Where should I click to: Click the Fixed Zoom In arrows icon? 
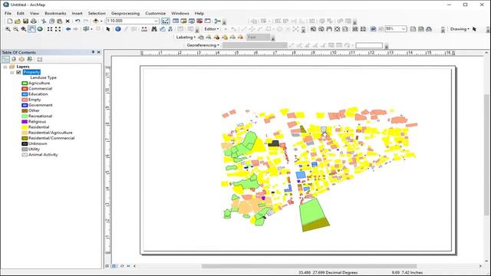click(50, 29)
